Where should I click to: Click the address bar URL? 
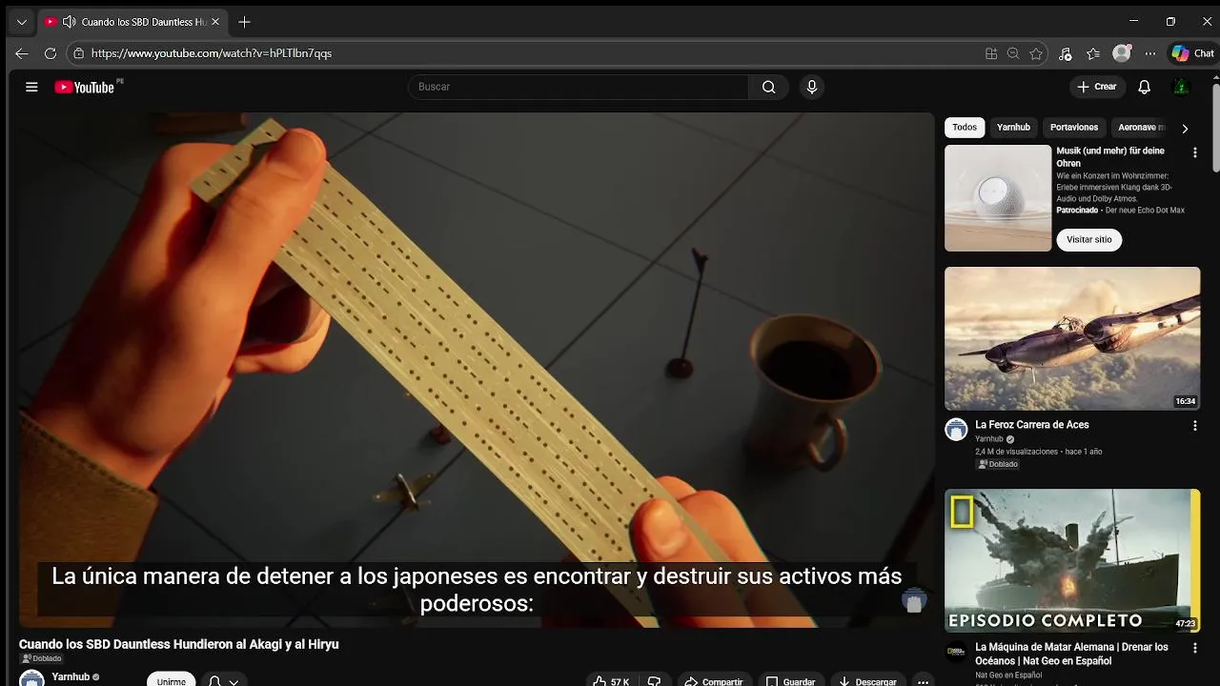pos(212,53)
